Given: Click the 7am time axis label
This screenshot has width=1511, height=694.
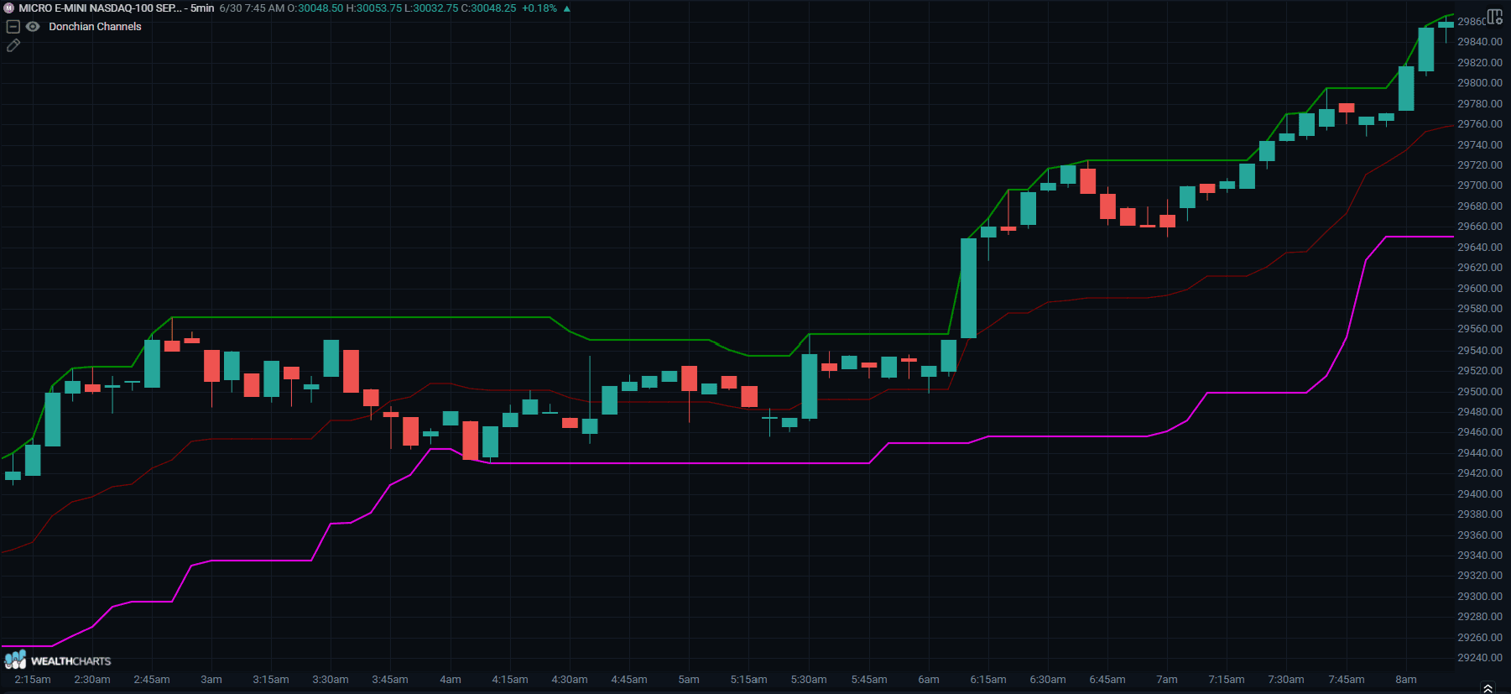Looking at the screenshot, I should [x=1167, y=680].
